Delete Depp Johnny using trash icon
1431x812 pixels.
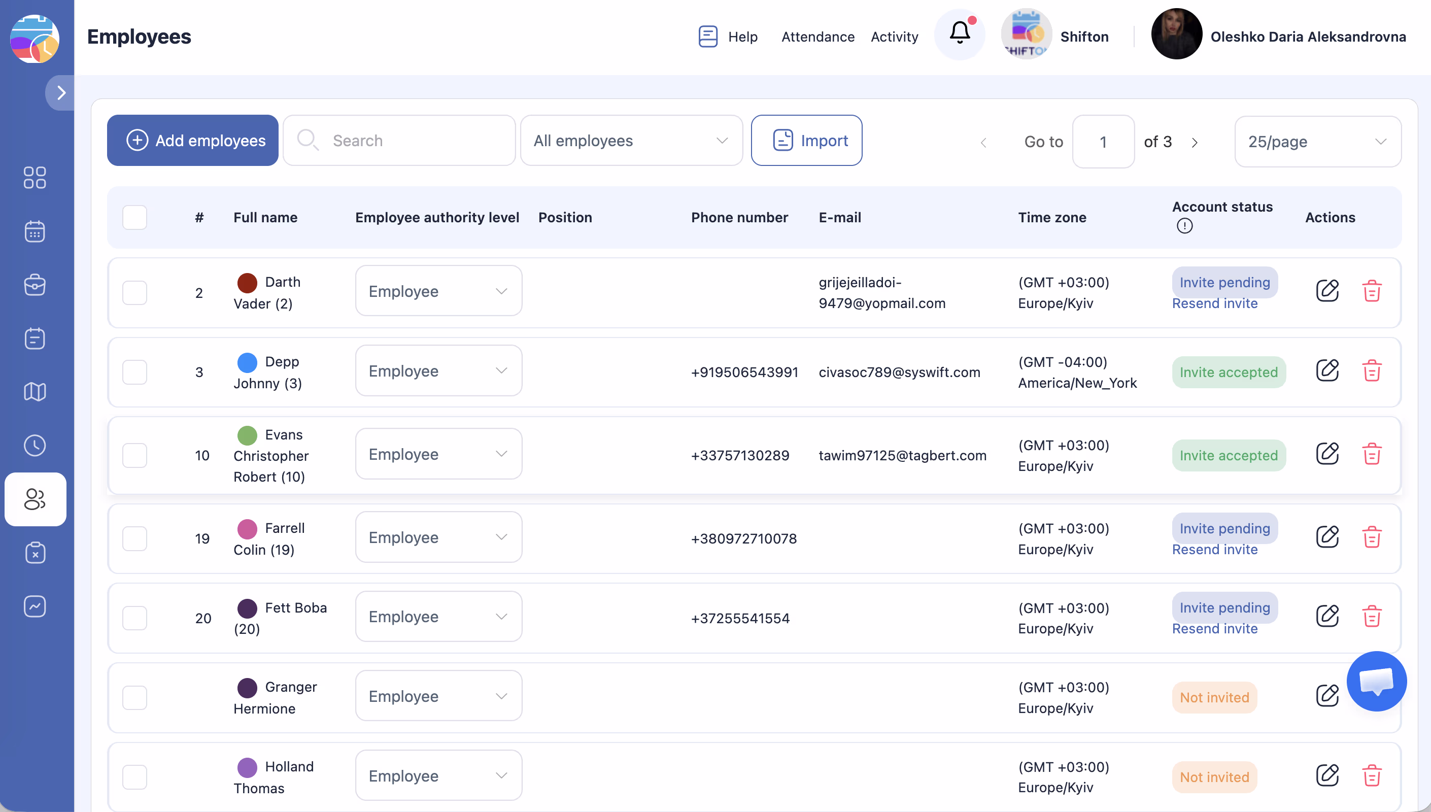1371,371
